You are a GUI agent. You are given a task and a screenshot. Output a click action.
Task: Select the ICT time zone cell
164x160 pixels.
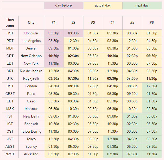(x=10, y=124)
